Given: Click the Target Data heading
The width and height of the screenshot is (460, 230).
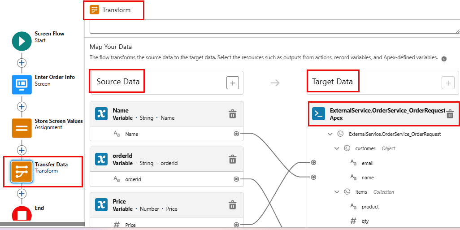Looking at the screenshot, I should (332, 82).
